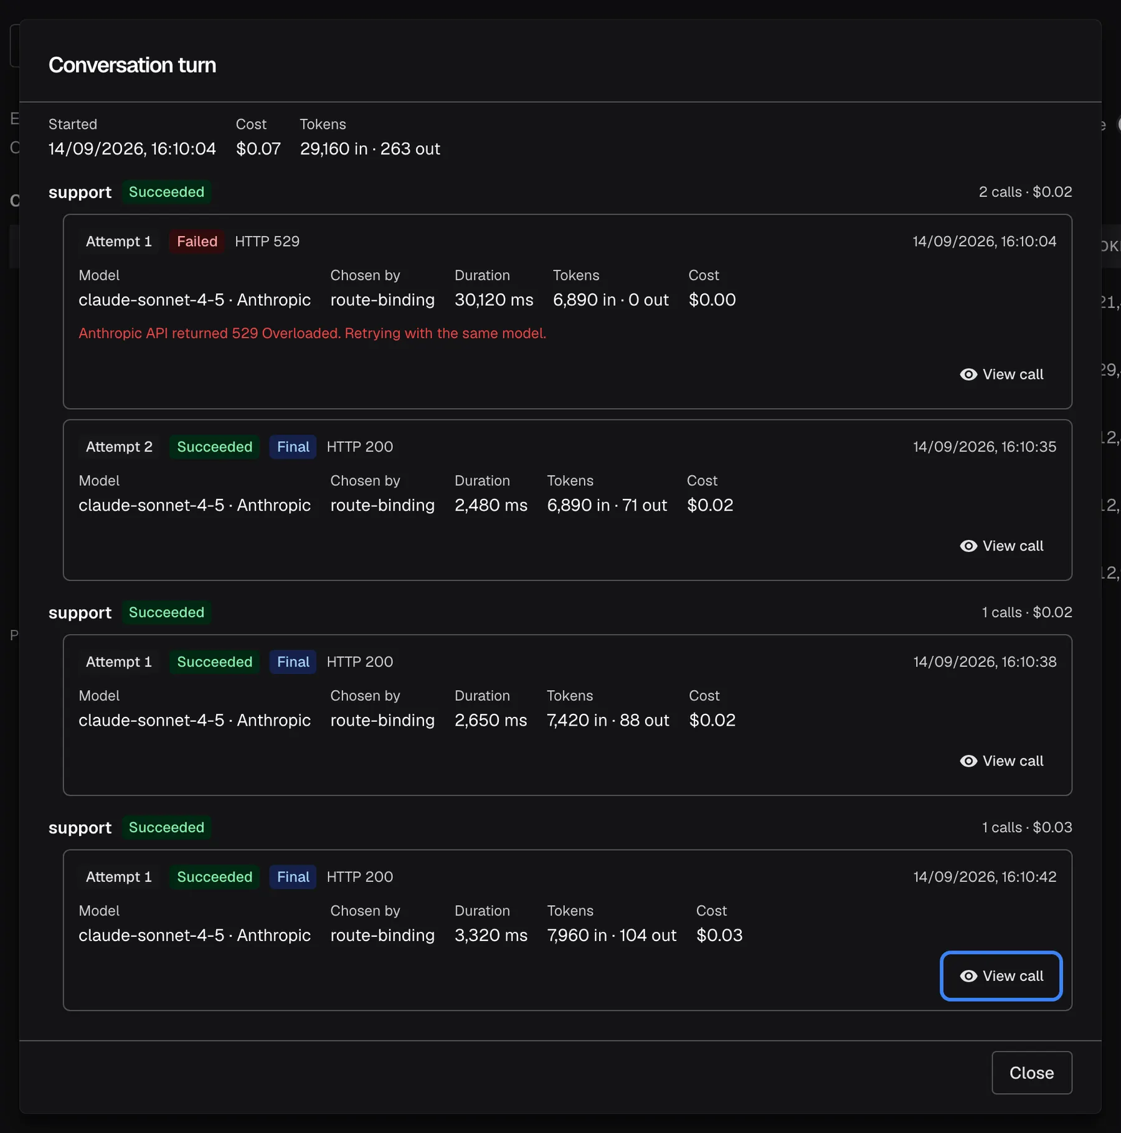Click the 29,160 in · 263 out tokens total
The width and height of the screenshot is (1121, 1133).
tap(370, 148)
